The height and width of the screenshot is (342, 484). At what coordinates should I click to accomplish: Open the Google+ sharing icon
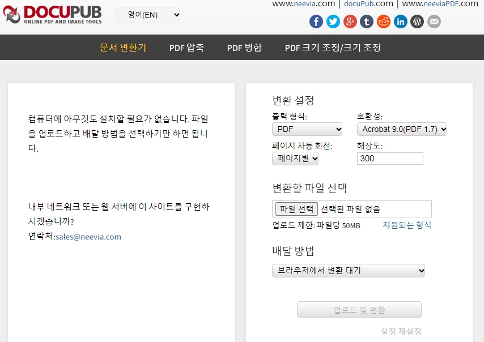point(350,22)
